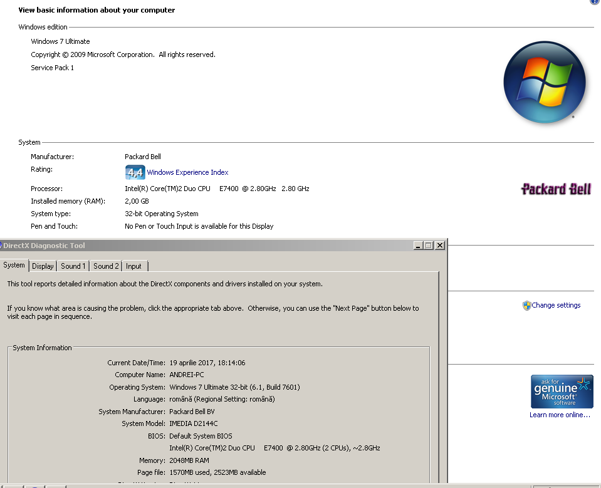Image resolution: width=601 pixels, height=488 pixels.
Task: Open the Sound 1 tab
Action: [x=73, y=266]
